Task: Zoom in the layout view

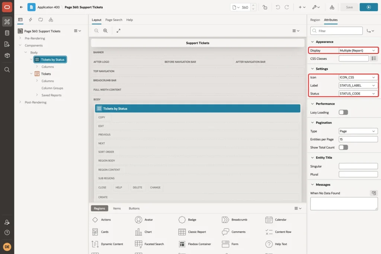Action: click(x=105, y=30)
